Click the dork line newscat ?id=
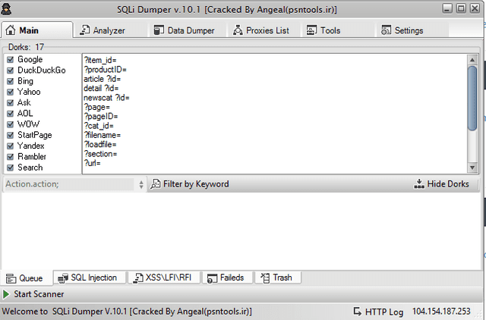This screenshot has height=320, width=486. pos(106,98)
